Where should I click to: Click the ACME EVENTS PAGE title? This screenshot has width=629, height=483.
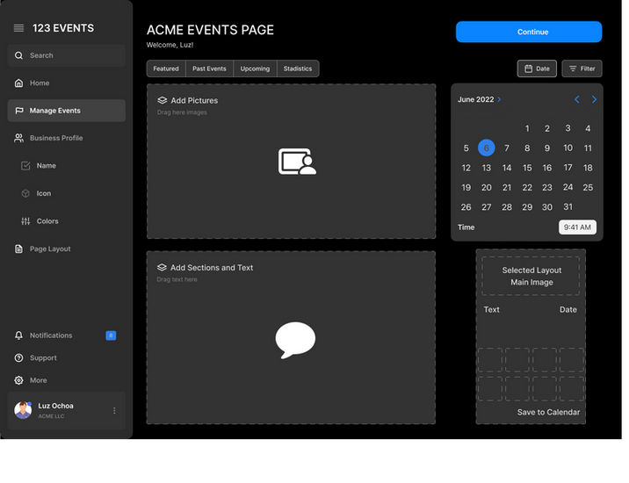point(210,30)
